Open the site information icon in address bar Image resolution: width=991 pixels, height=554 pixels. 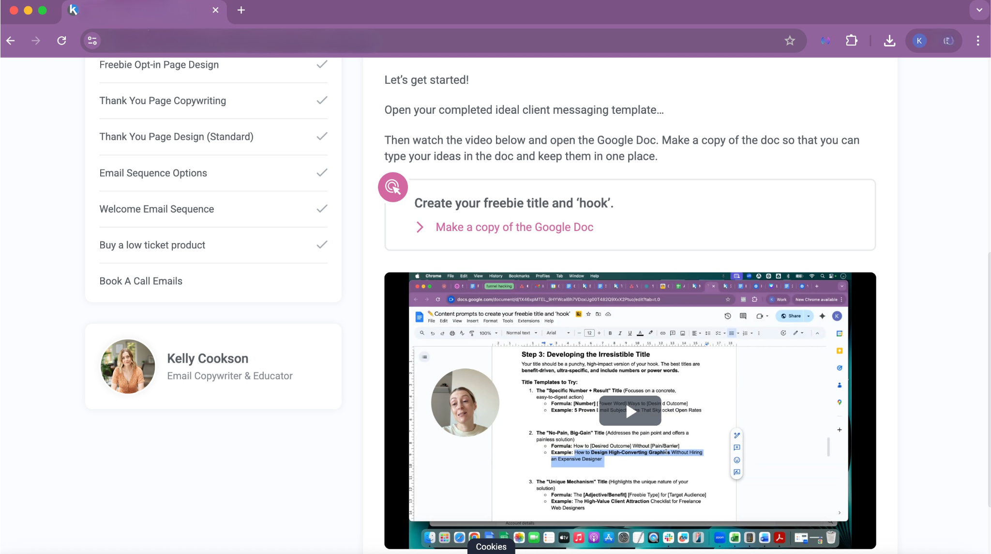[92, 41]
